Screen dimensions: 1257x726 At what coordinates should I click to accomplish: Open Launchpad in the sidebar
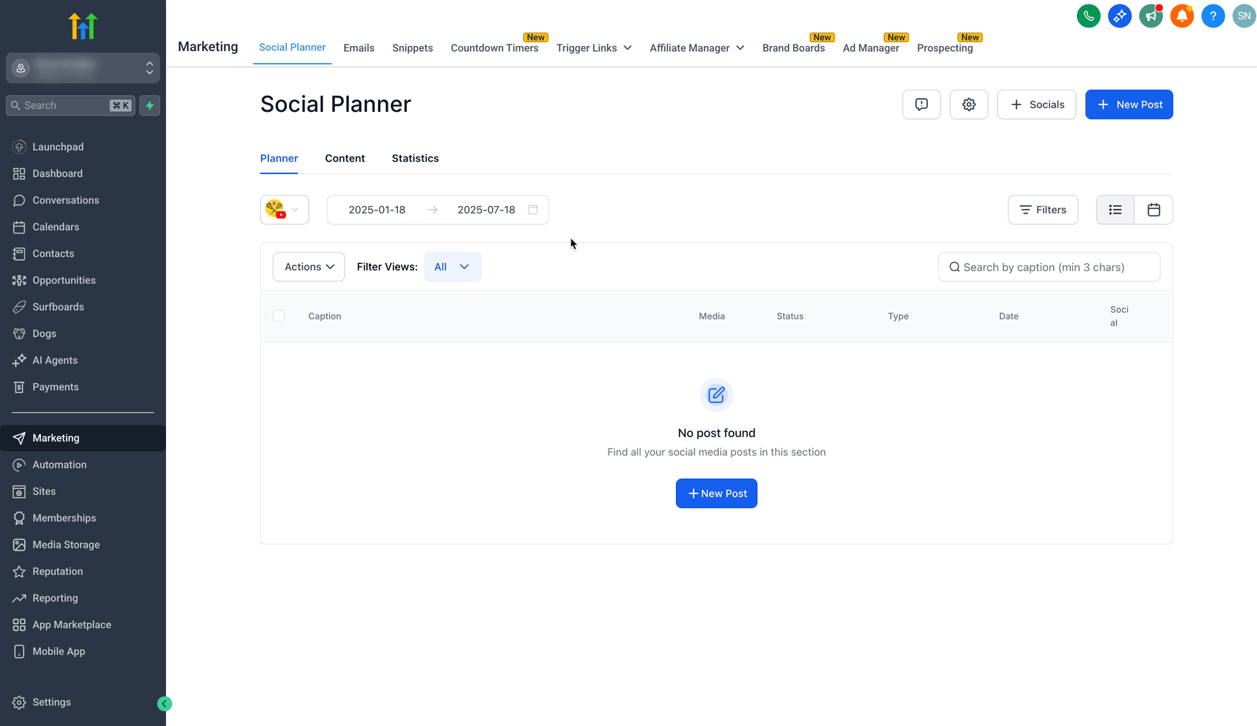pos(83,147)
